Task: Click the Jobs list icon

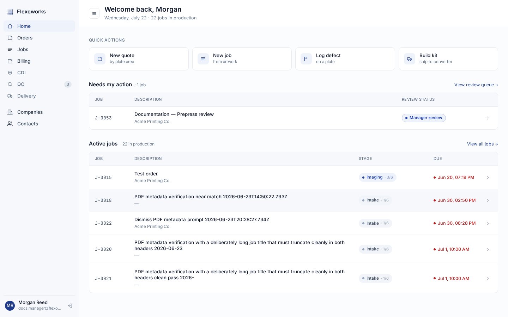Action: pos(10,49)
